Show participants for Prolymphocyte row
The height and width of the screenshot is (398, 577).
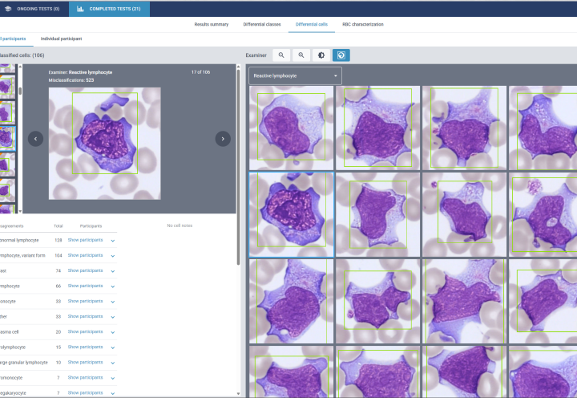click(85, 347)
